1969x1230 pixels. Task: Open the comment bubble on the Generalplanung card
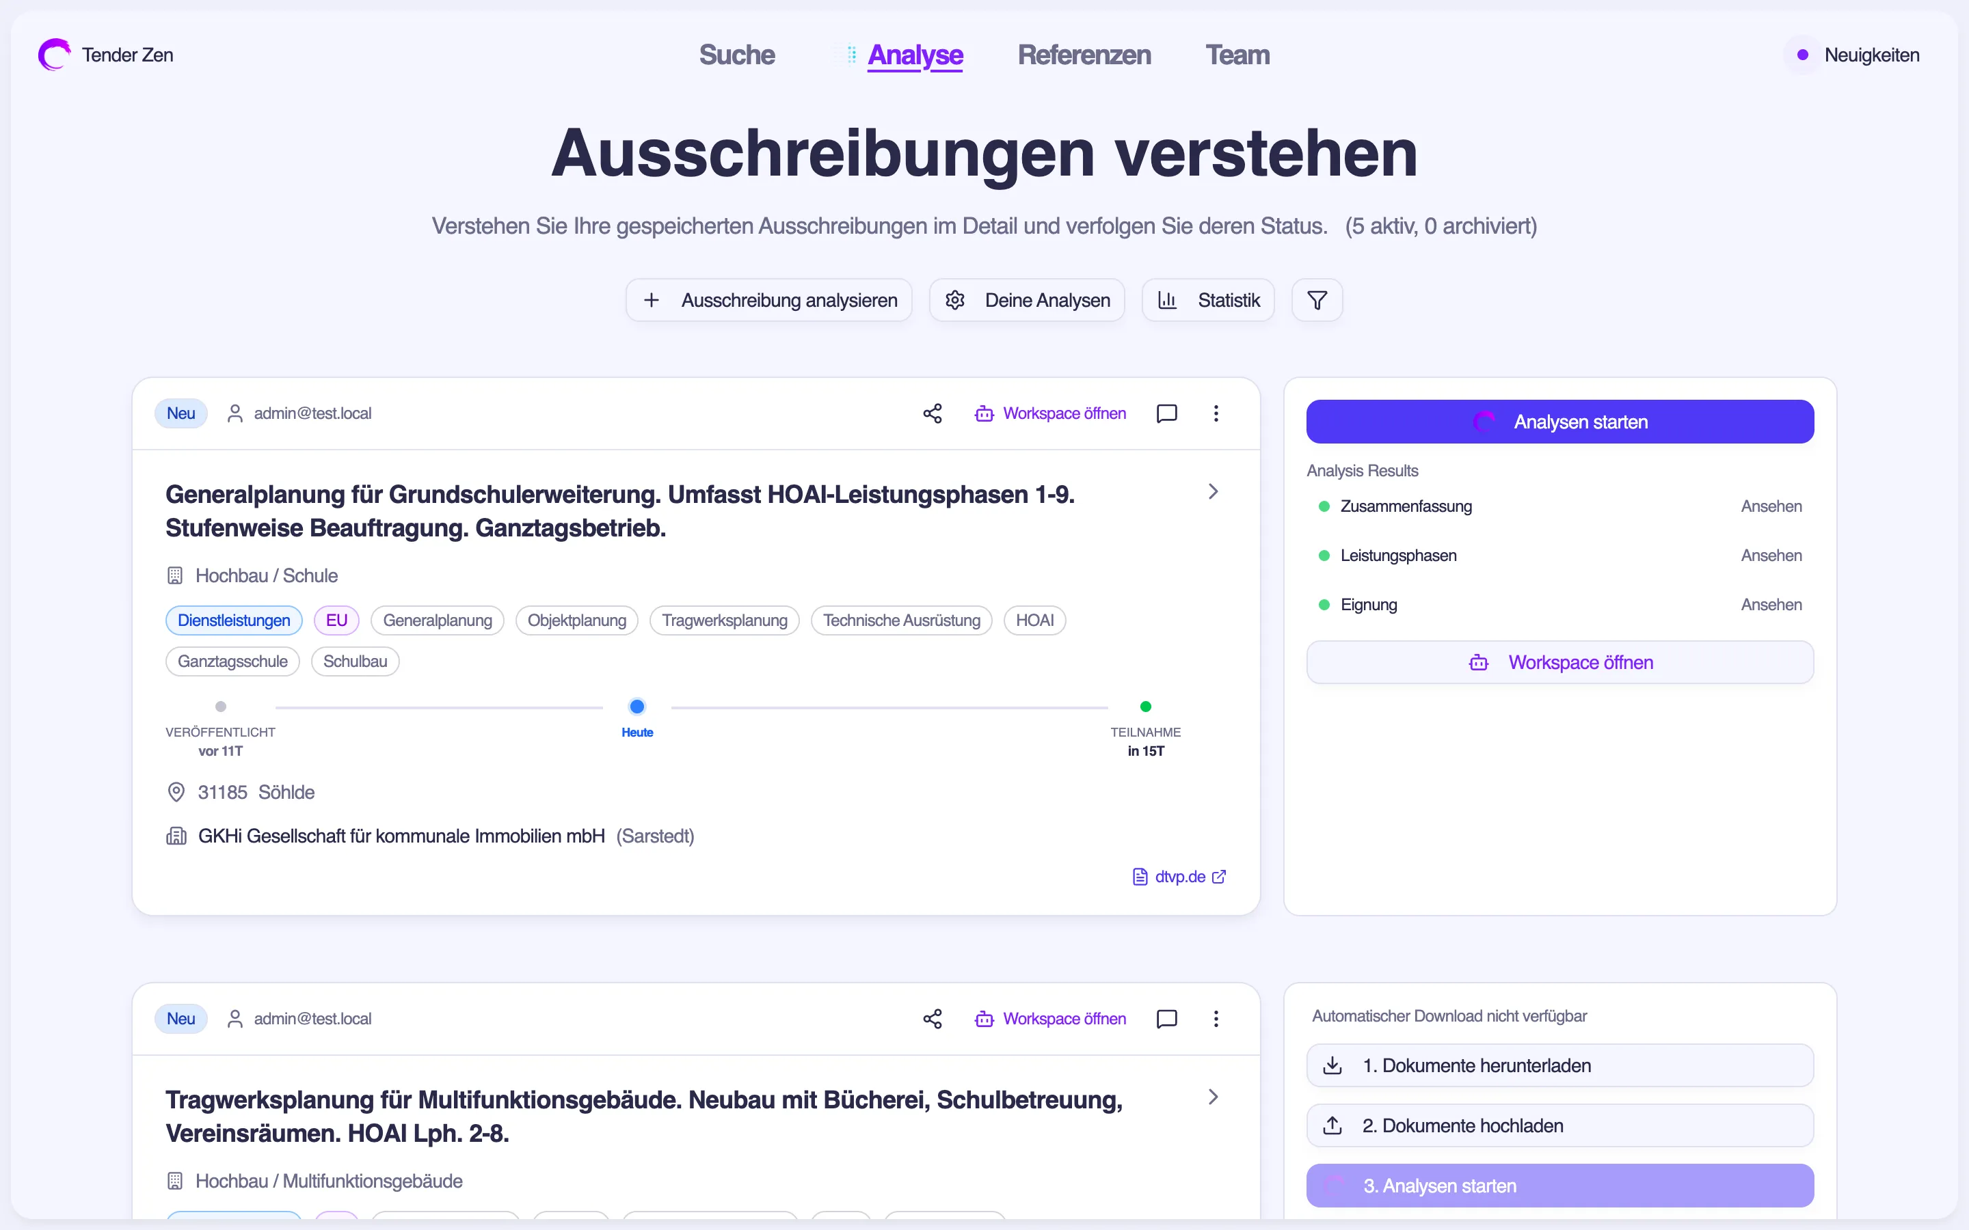[1167, 413]
